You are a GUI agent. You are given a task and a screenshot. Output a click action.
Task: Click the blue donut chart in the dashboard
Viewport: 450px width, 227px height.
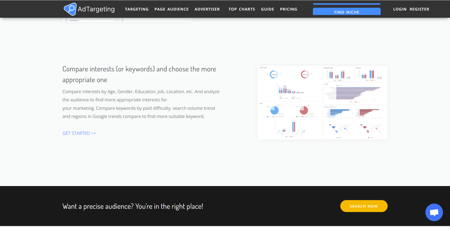[x=274, y=75]
